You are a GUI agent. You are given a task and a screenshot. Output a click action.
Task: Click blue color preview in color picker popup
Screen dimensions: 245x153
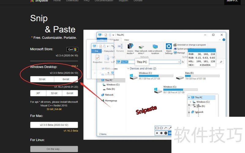(202, 50)
